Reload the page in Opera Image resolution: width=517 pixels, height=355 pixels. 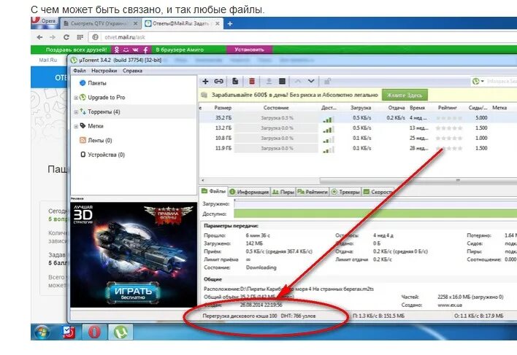(x=66, y=37)
